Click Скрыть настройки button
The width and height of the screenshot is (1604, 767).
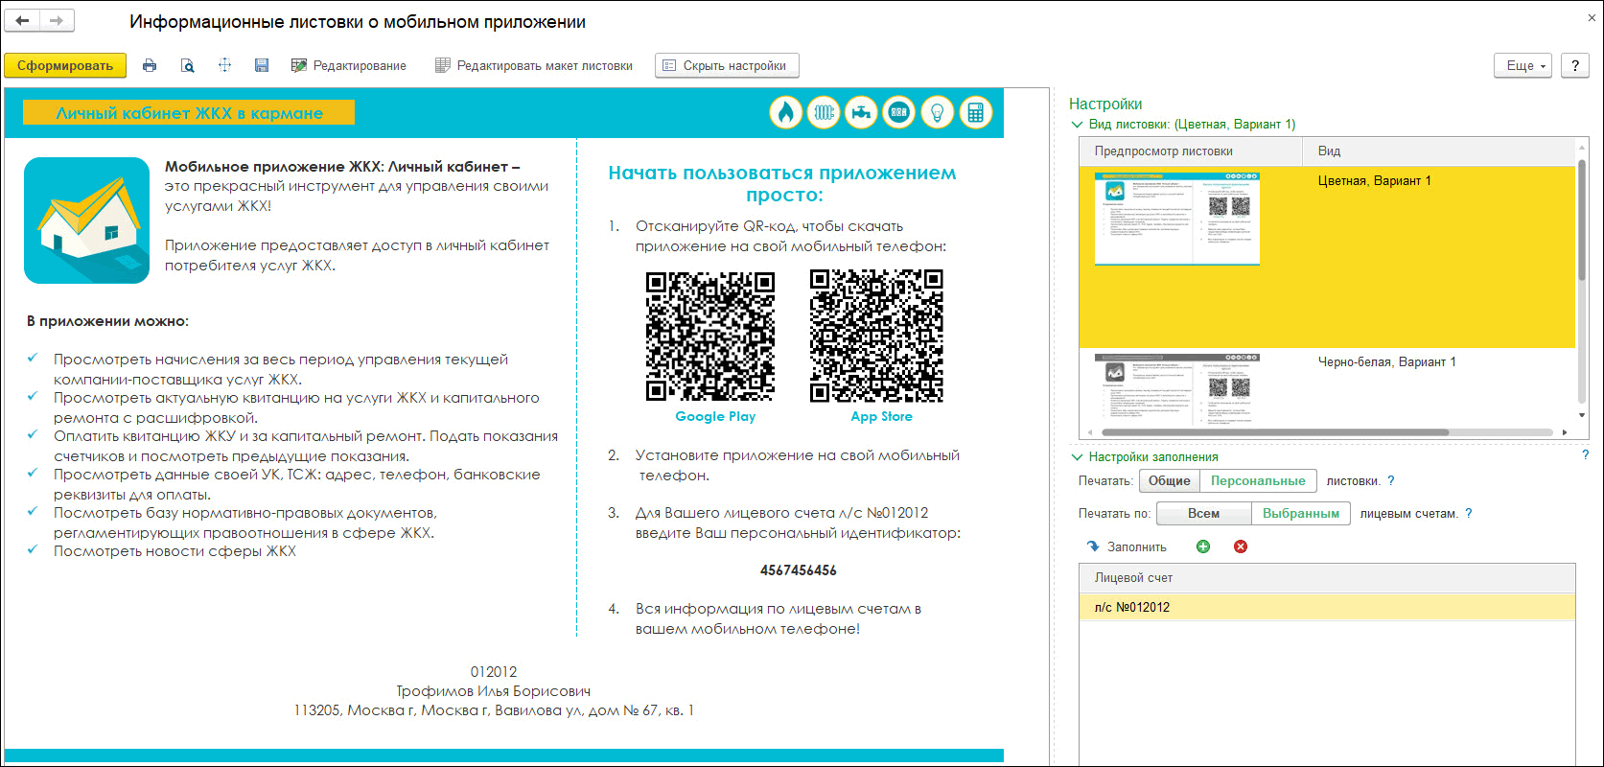click(x=726, y=65)
